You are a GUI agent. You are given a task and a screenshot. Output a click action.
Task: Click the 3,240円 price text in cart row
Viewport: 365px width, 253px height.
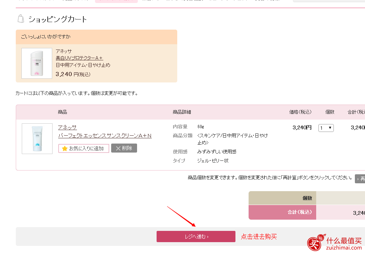(302, 127)
